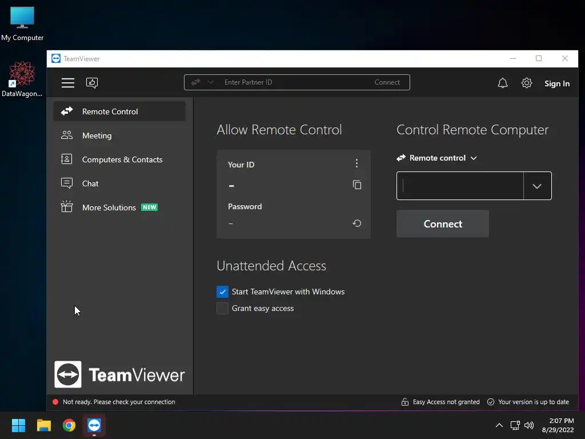Expand the top bar connection type chevron
The height and width of the screenshot is (439, 585).
click(210, 82)
